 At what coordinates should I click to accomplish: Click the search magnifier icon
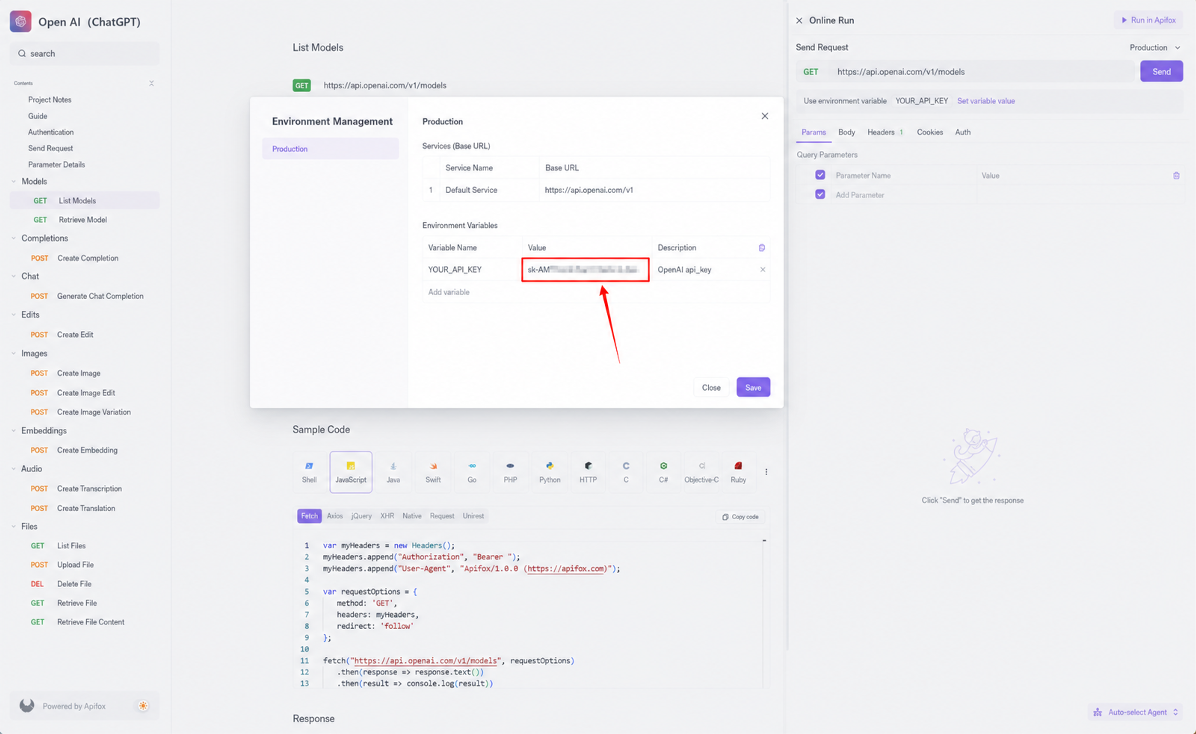pos(22,54)
